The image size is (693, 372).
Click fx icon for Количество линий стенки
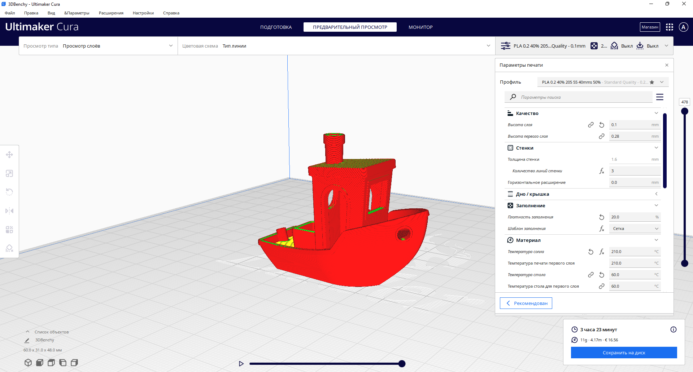[x=602, y=171]
